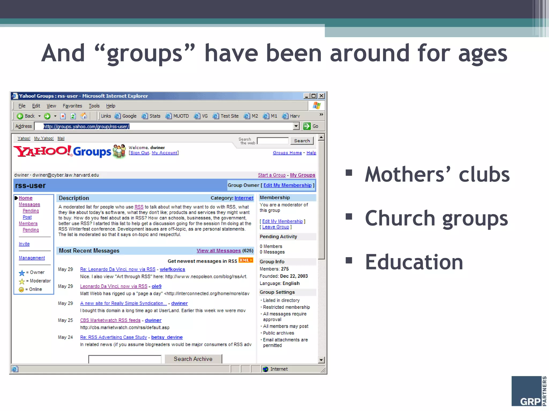549x411 pixels.
Task: Click the Refresh page icon
Action: pos(73,116)
